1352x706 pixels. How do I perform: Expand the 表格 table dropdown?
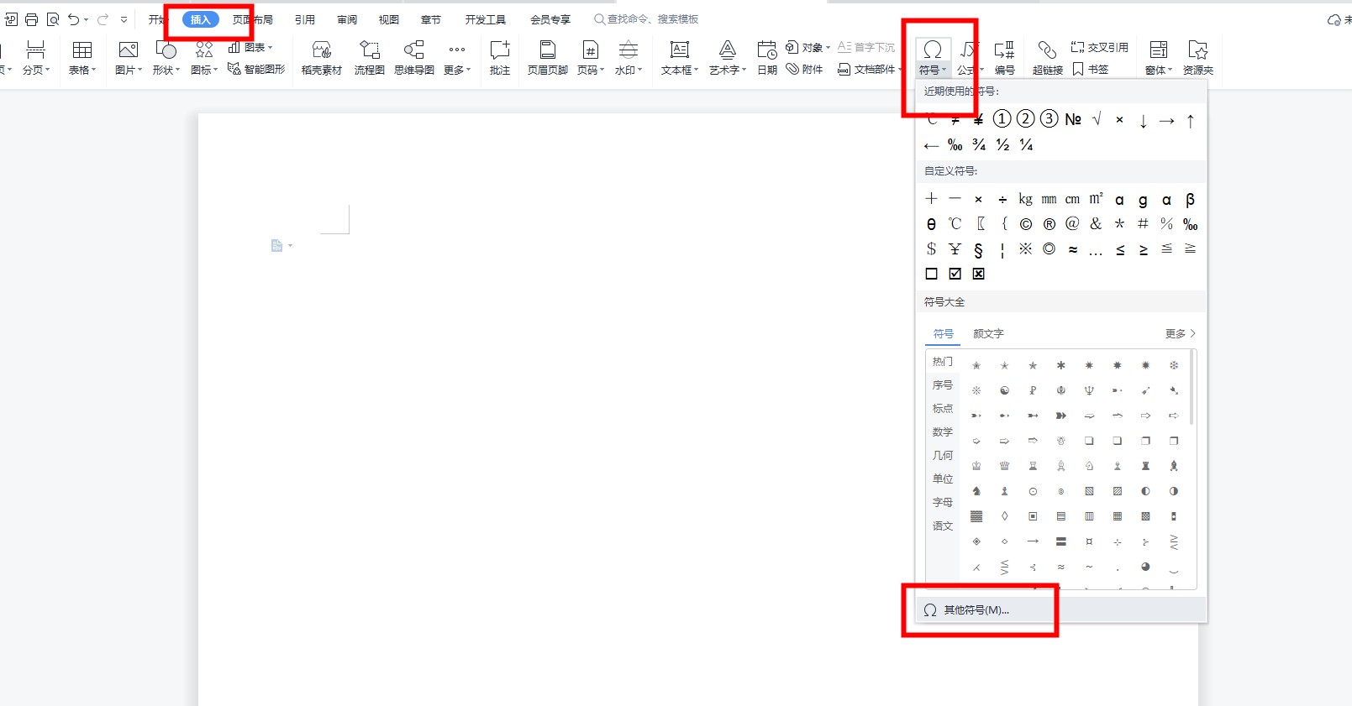pos(82,70)
